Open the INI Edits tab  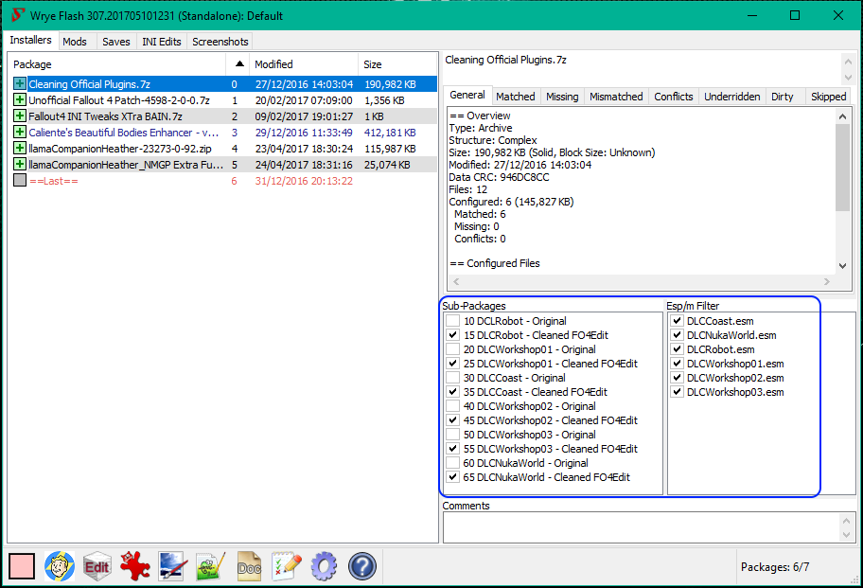[161, 42]
